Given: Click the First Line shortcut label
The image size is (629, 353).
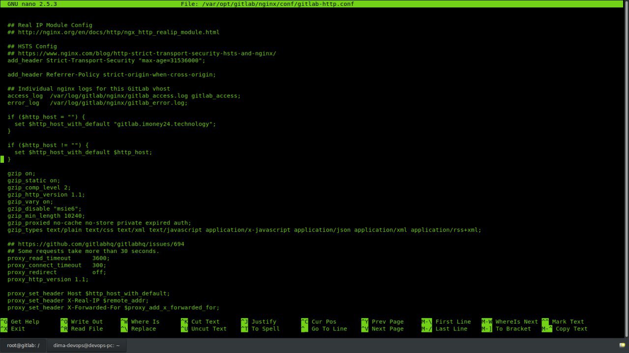Looking at the screenshot, I should [x=453, y=322].
